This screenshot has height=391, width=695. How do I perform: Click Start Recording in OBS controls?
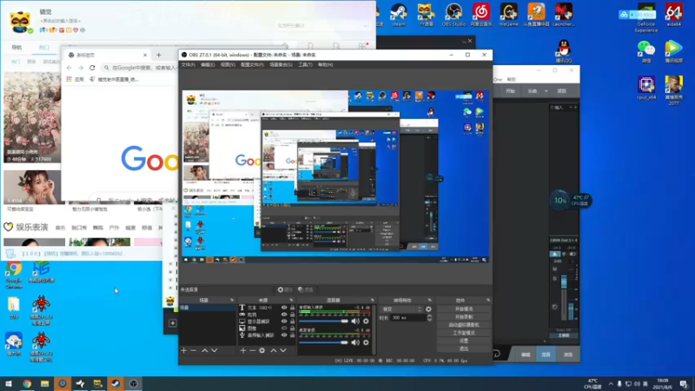pyautogui.click(x=464, y=317)
